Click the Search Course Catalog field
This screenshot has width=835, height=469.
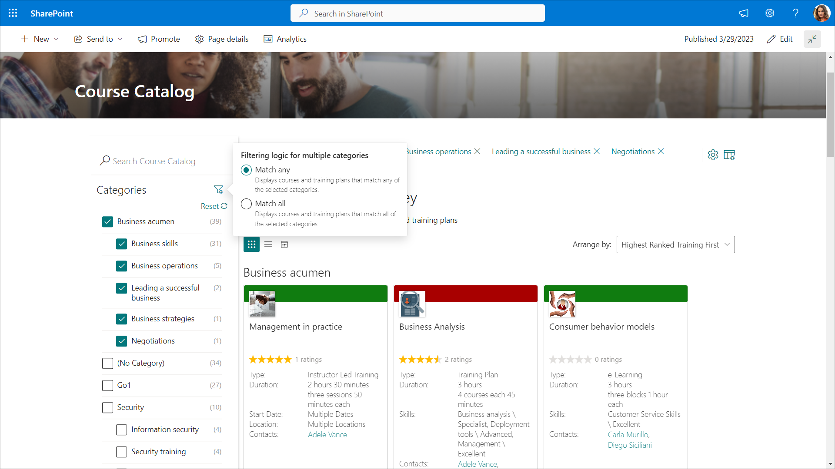click(x=154, y=161)
